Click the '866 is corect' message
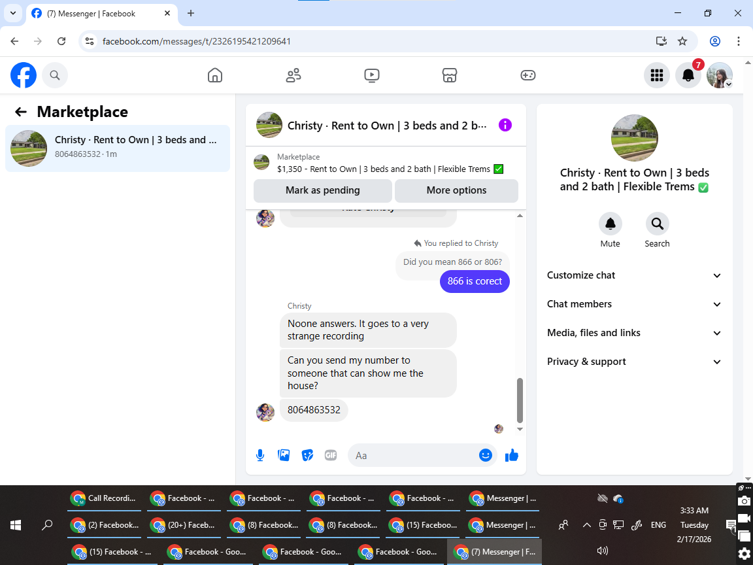 (x=475, y=282)
